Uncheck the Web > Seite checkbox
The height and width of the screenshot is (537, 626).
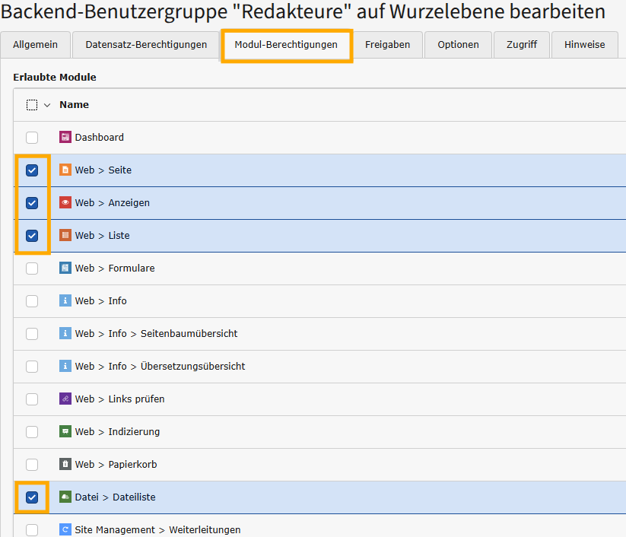click(x=32, y=170)
